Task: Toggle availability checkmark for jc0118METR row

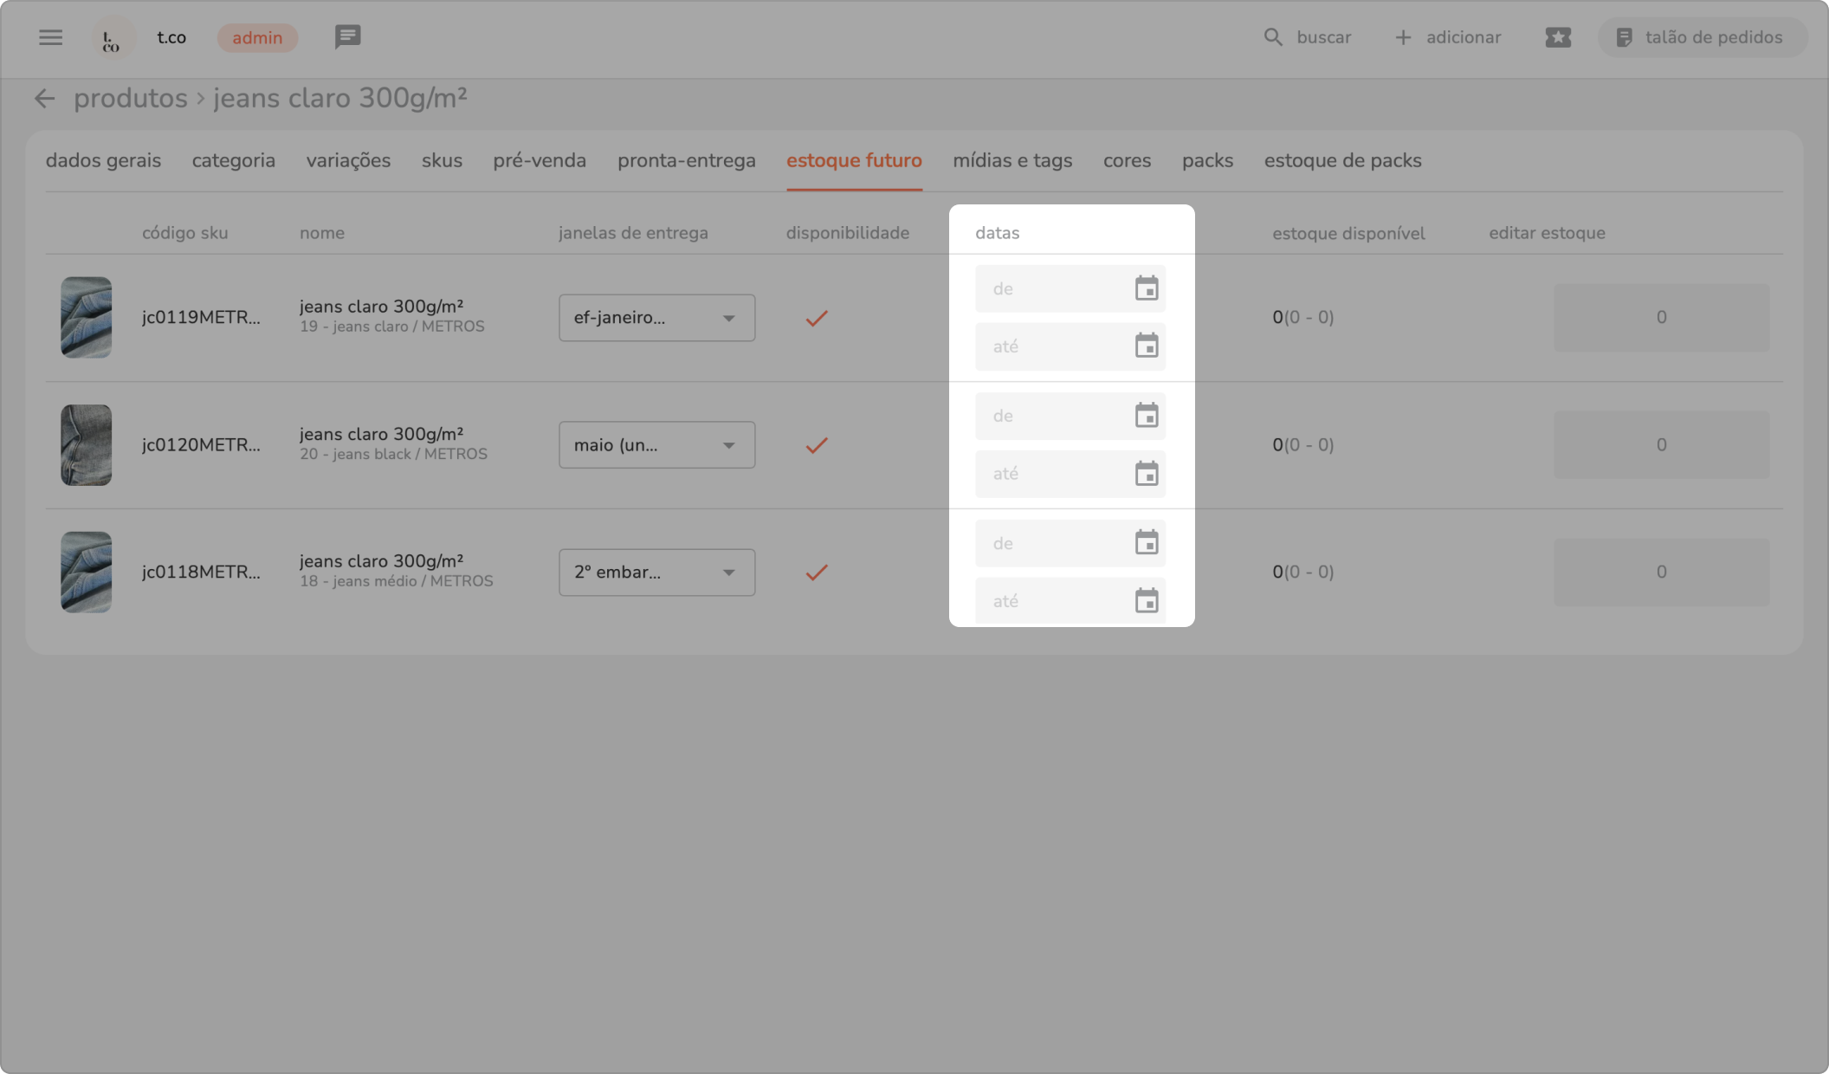Action: (x=816, y=573)
